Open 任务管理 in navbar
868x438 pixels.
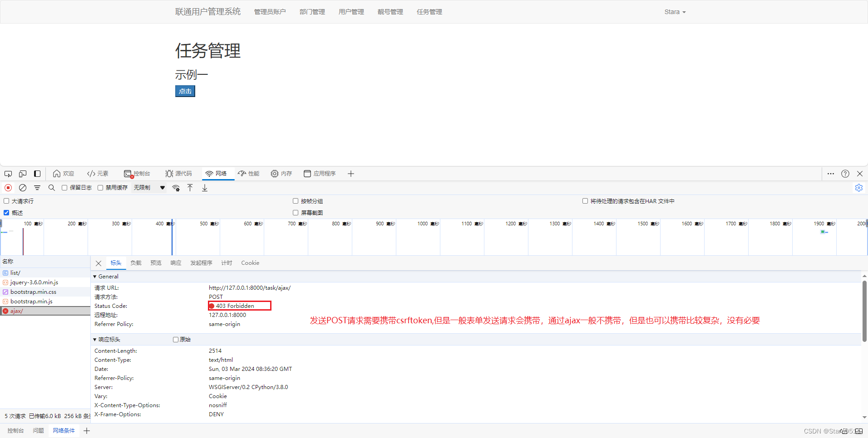[x=429, y=12]
